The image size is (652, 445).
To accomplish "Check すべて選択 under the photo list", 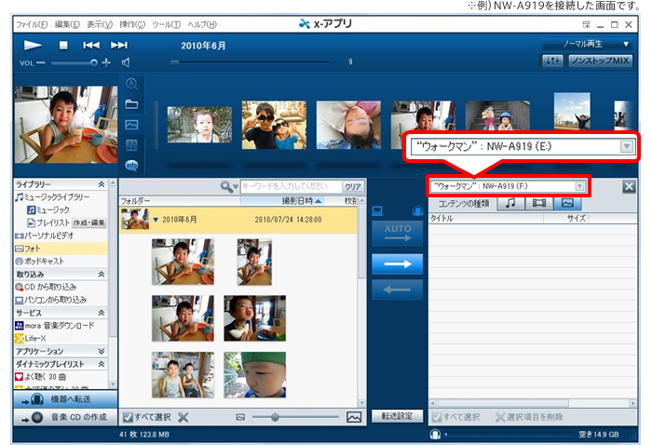I will 146,417.
